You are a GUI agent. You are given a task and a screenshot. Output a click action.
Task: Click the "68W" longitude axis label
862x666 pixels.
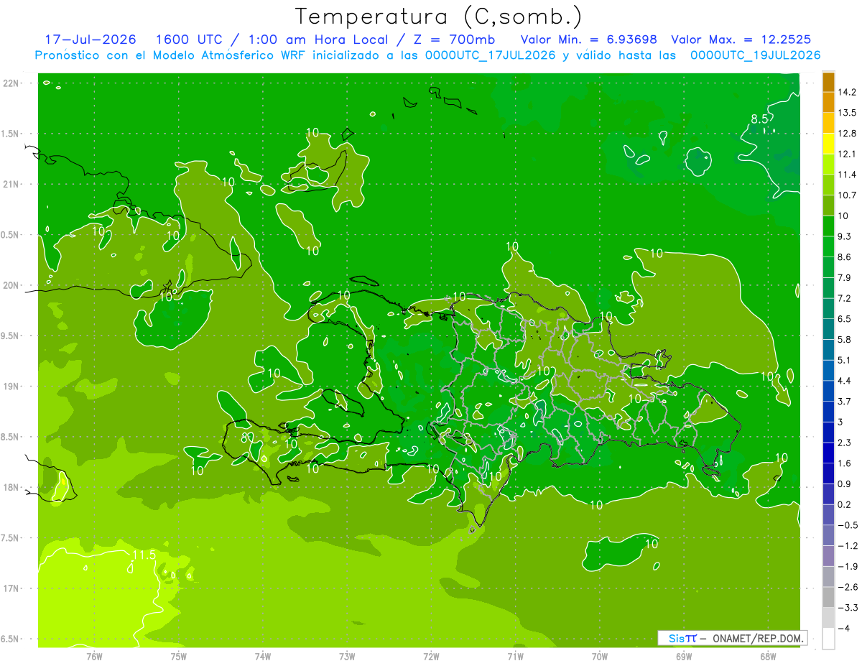click(767, 656)
